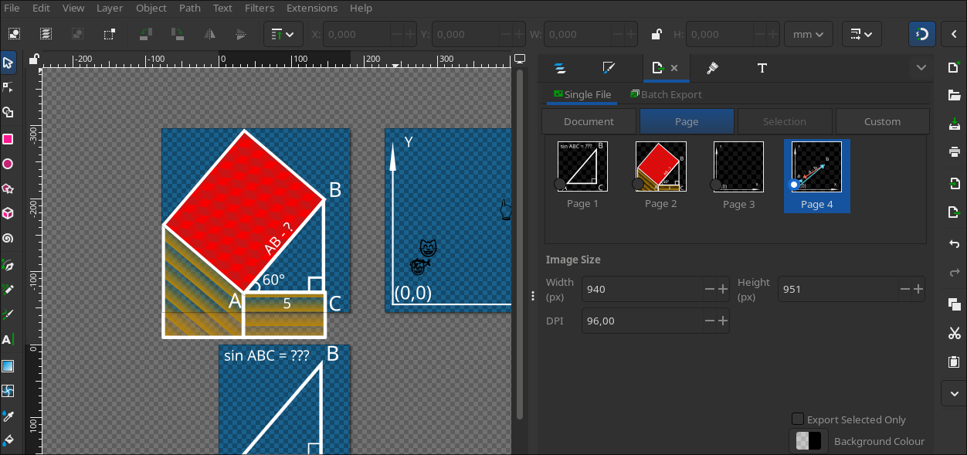The image size is (967, 455).
Task: Click the Document export button
Action: click(589, 121)
